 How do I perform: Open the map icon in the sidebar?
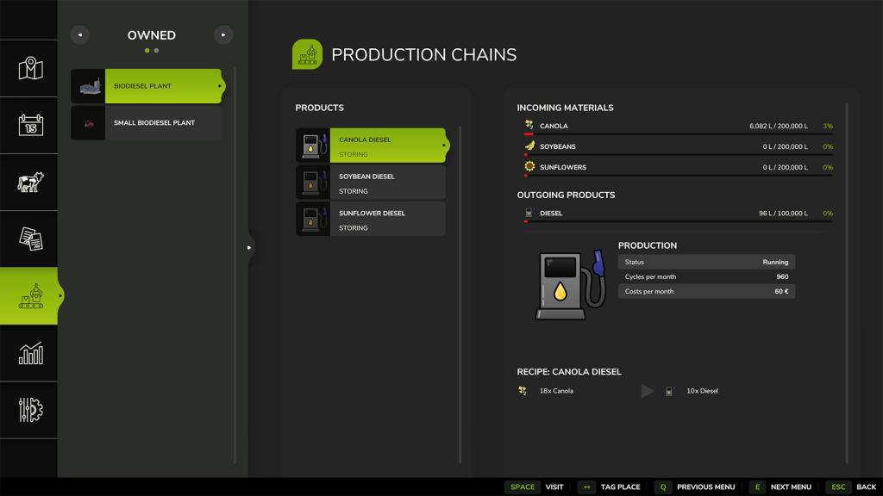29,68
